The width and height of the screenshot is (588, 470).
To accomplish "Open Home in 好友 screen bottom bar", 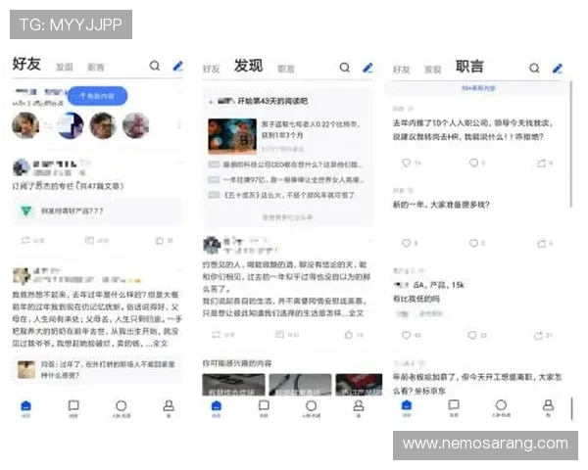I will click(25, 408).
